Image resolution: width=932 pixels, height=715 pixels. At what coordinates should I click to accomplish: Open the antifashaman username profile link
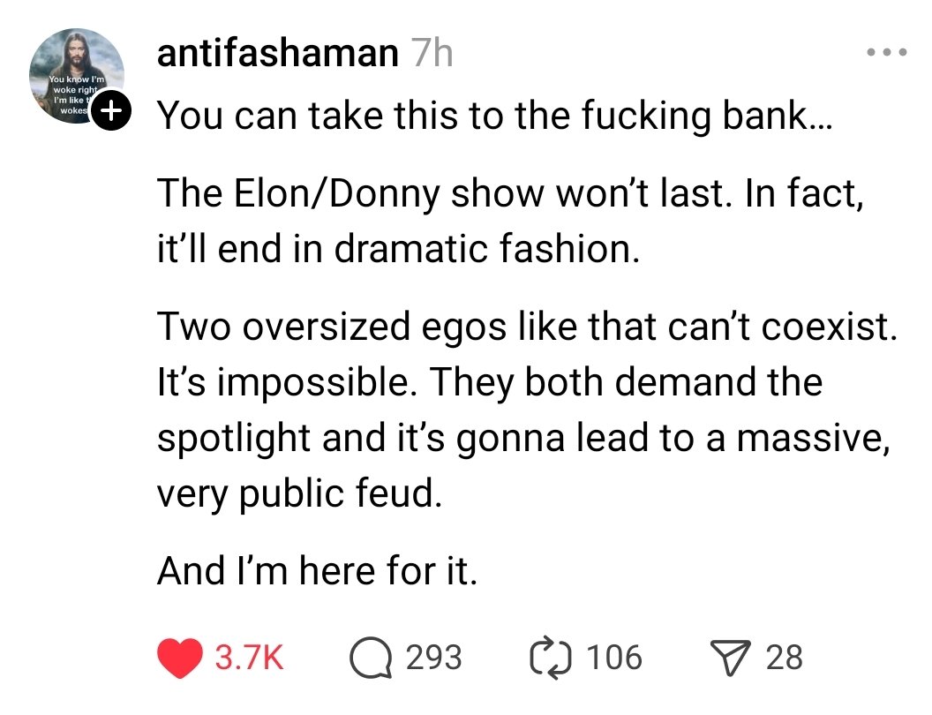(x=277, y=55)
